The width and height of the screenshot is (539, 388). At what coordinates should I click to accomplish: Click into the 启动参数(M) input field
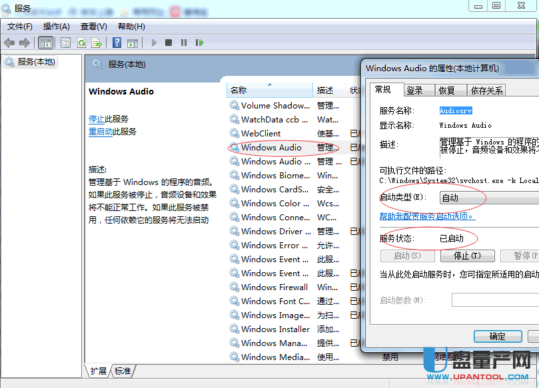tap(495, 300)
